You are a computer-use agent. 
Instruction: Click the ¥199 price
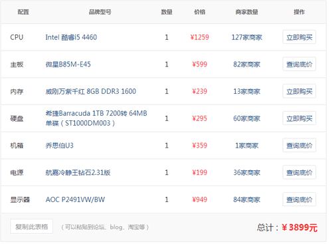click(x=200, y=172)
